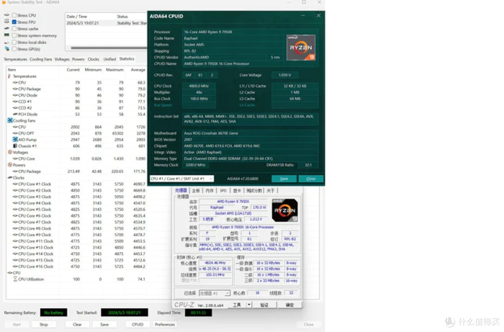The width and height of the screenshot is (504, 332).
Task: Open the Preferences dialog
Action: [x=165, y=324]
